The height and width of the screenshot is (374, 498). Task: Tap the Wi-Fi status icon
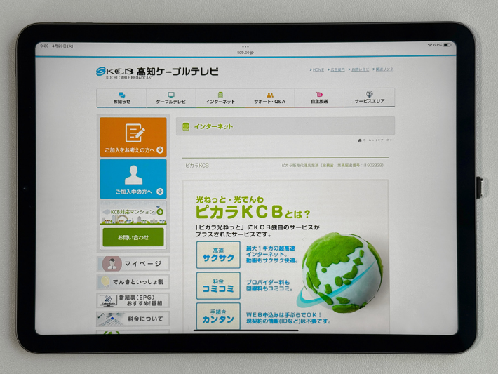coord(430,45)
